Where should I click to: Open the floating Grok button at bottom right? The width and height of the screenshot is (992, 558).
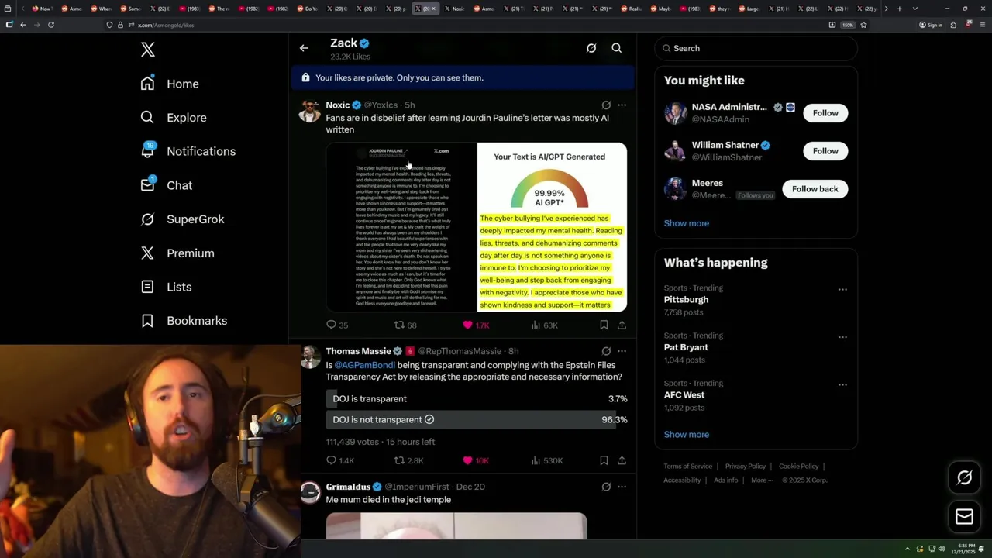(964, 477)
